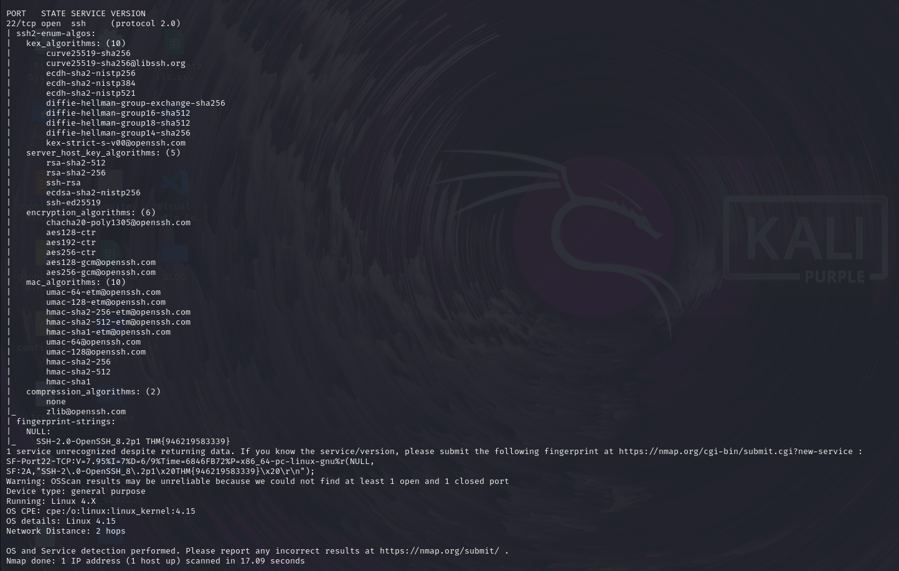
Task: Click 'umac-128@openssh.com' entry
Action: (x=96, y=352)
